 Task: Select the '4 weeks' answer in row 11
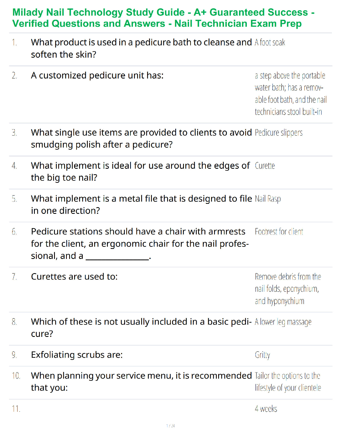(266, 409)
